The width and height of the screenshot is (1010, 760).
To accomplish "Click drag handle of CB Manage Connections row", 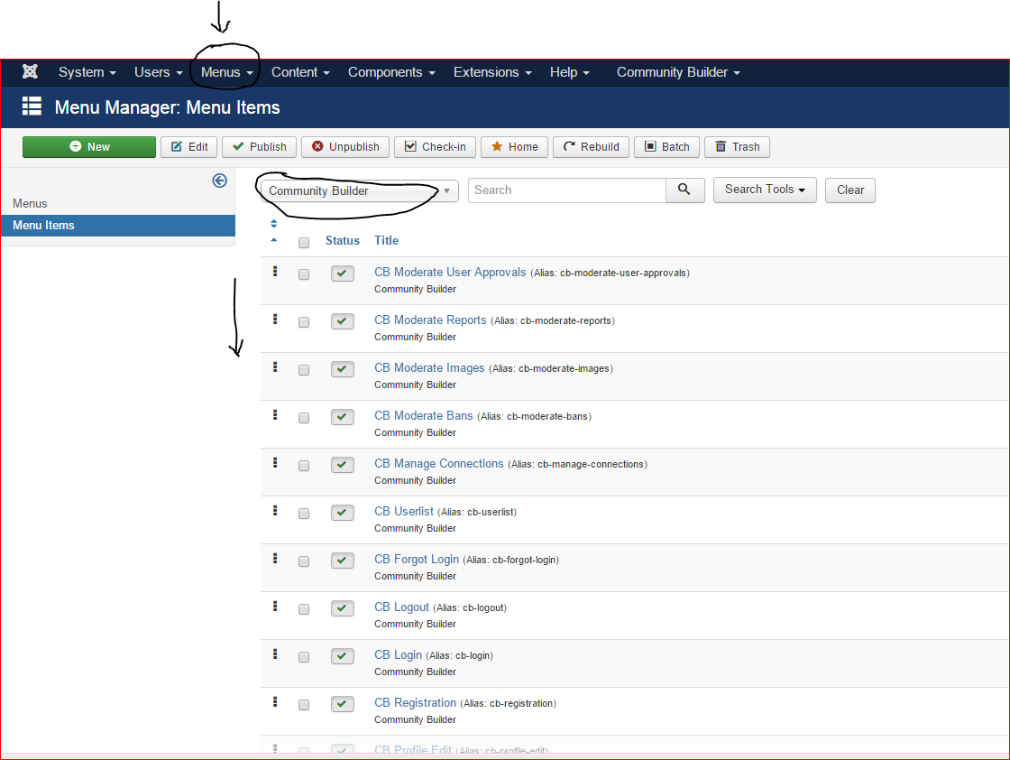I will pyautogui.click(x=275, y=462).
